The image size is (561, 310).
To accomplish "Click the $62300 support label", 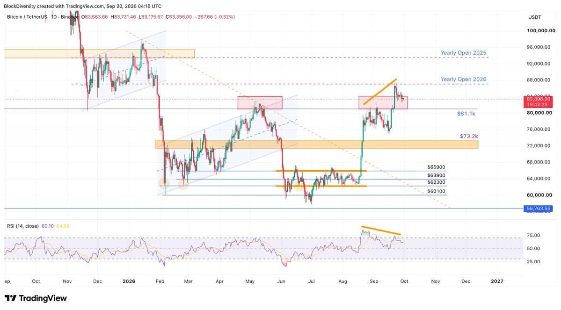I will pyautogui.click(x=436, y=182).
